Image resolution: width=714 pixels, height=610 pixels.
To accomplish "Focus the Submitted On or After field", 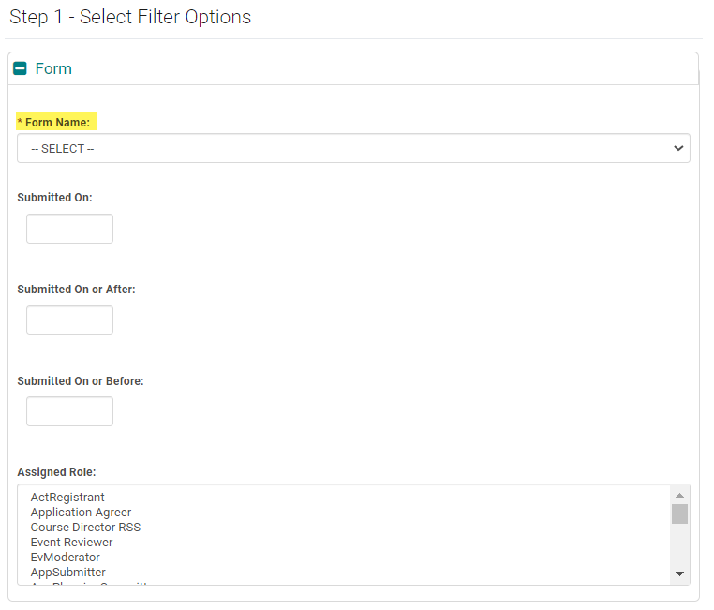I will pos(69,320).
